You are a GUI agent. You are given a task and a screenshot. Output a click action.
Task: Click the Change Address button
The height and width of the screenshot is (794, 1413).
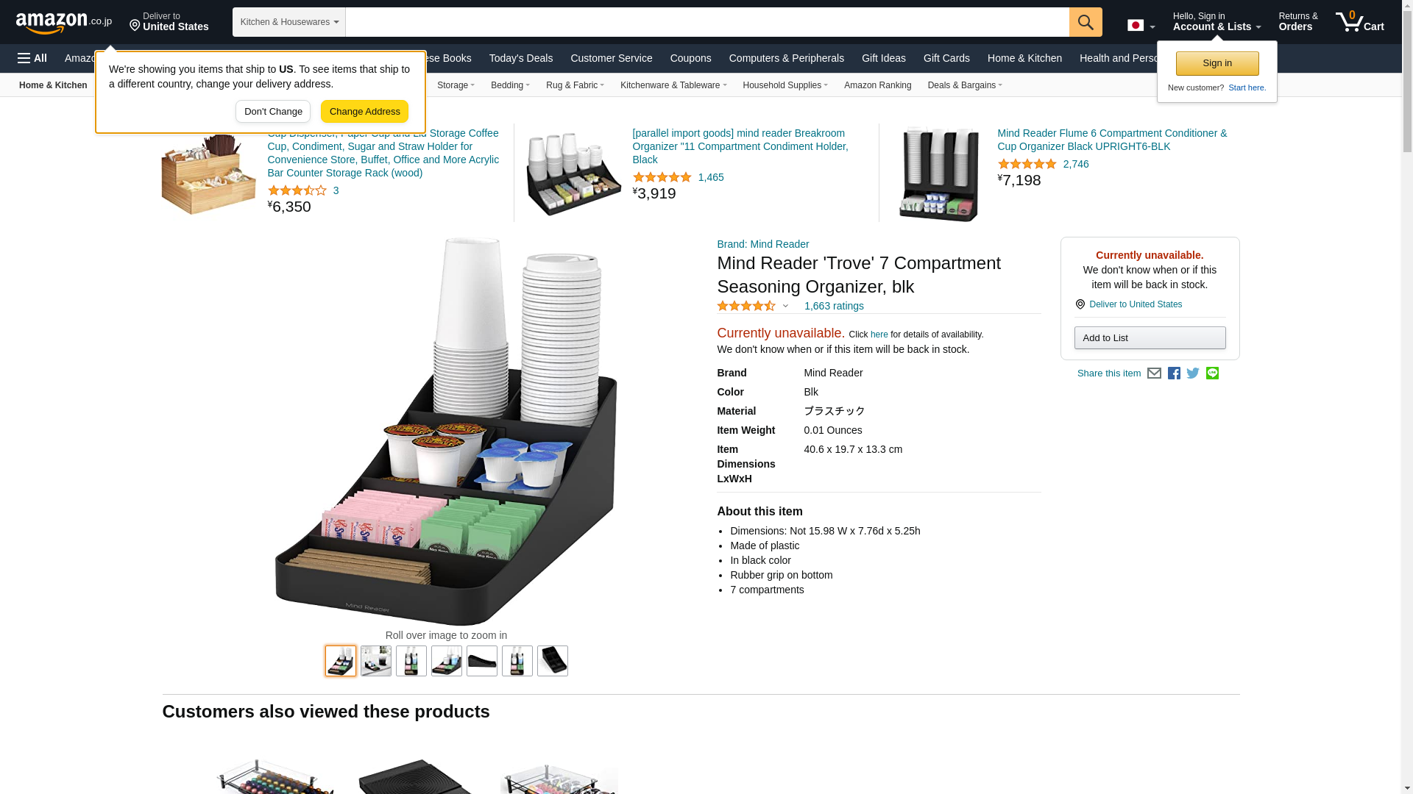(x=364, y=112)
